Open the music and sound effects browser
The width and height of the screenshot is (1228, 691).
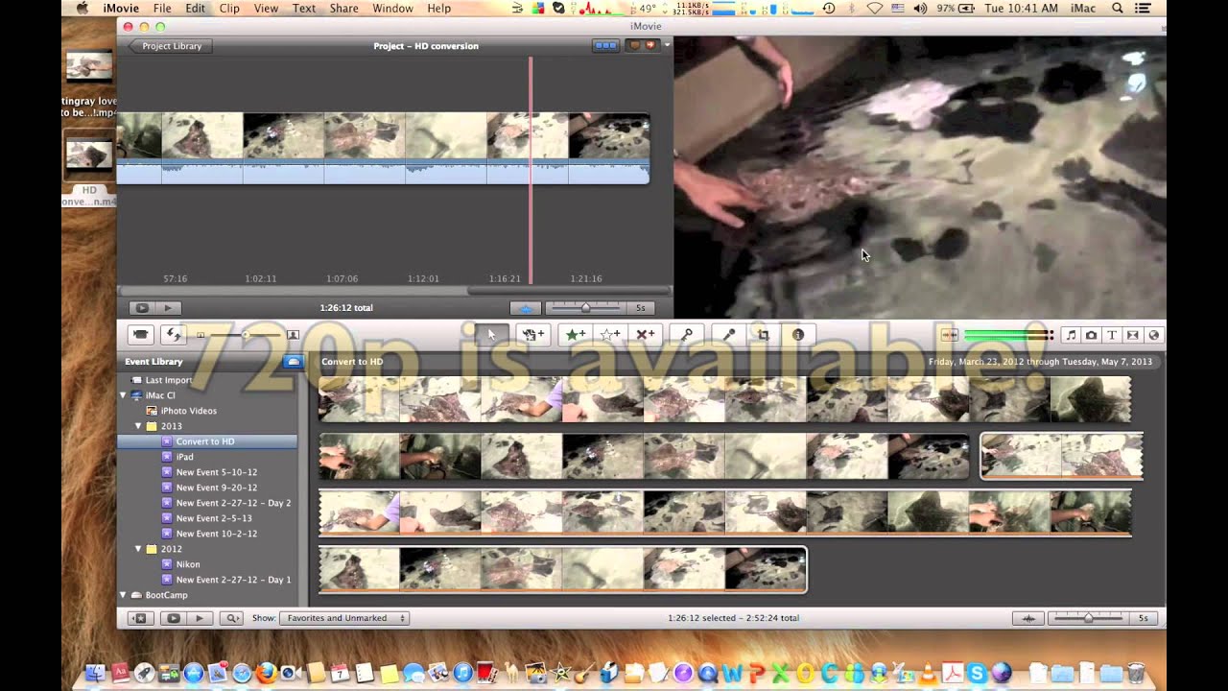(1072, 335)
